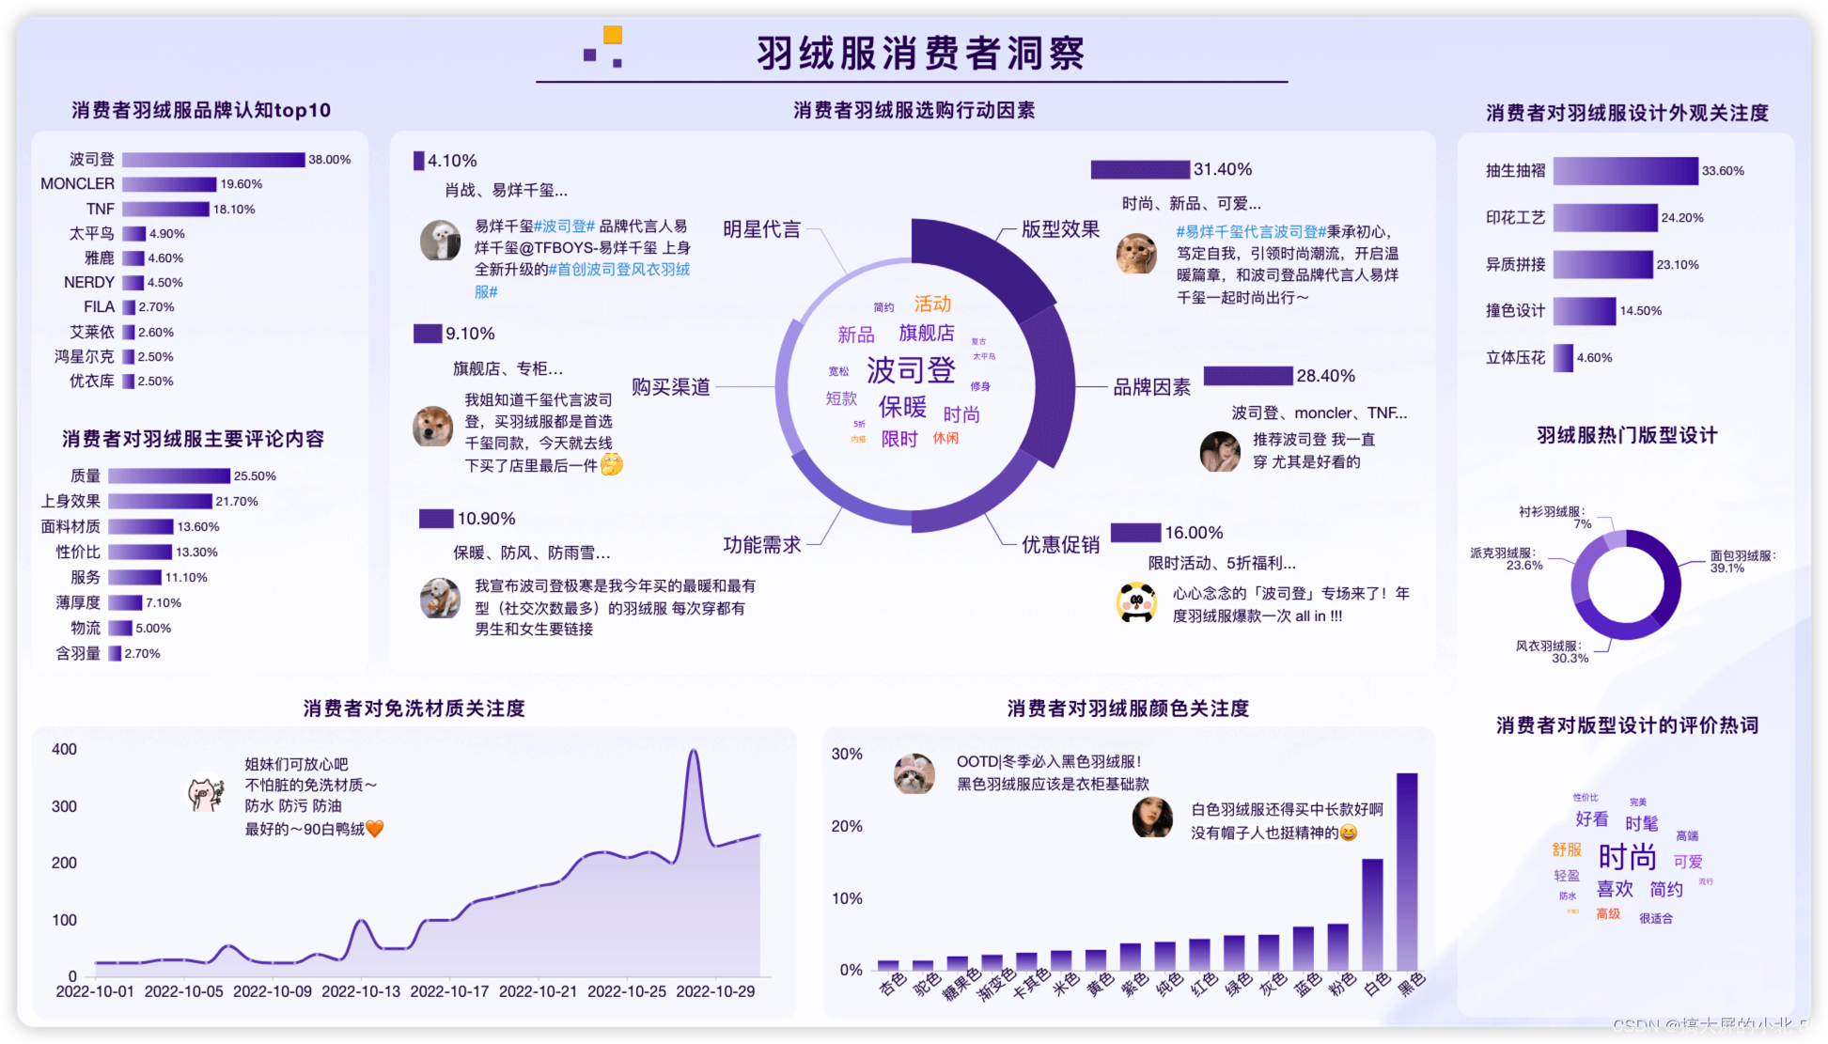Click the white dog avatar beside 易烊千玺 comment
Screen dimensions: 1828x1044
pyautogui.click(x=440, y=241)
